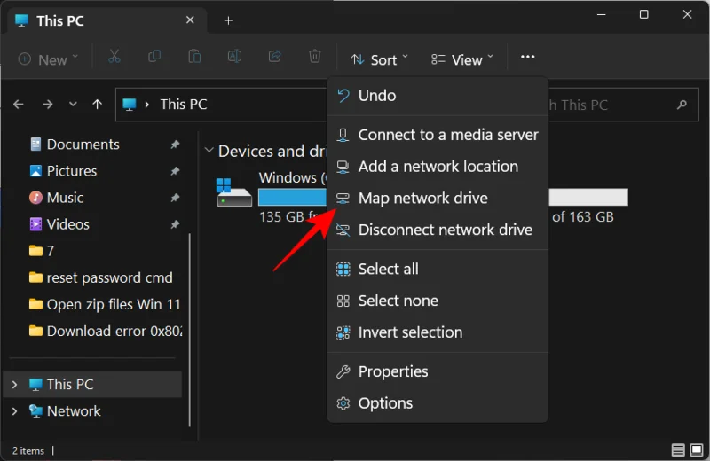Click This PC in the address bar
Image resolution: width=710 pixels, height=461 pixels.
[x=184, y=105]
